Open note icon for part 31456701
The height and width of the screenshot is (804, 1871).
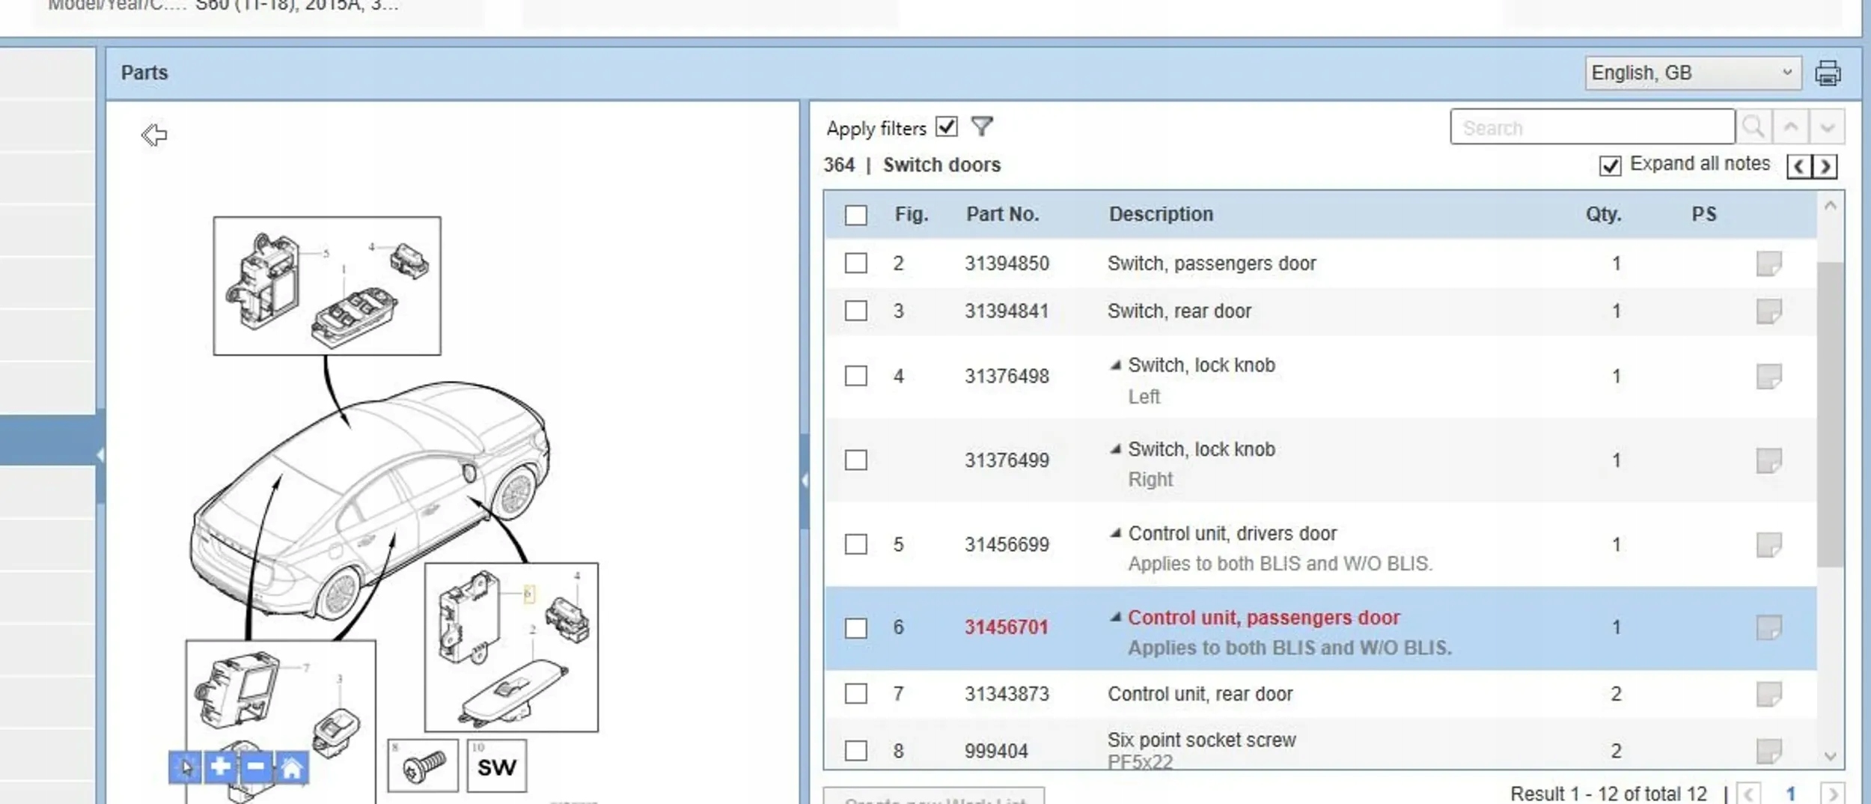point(1768,627)
